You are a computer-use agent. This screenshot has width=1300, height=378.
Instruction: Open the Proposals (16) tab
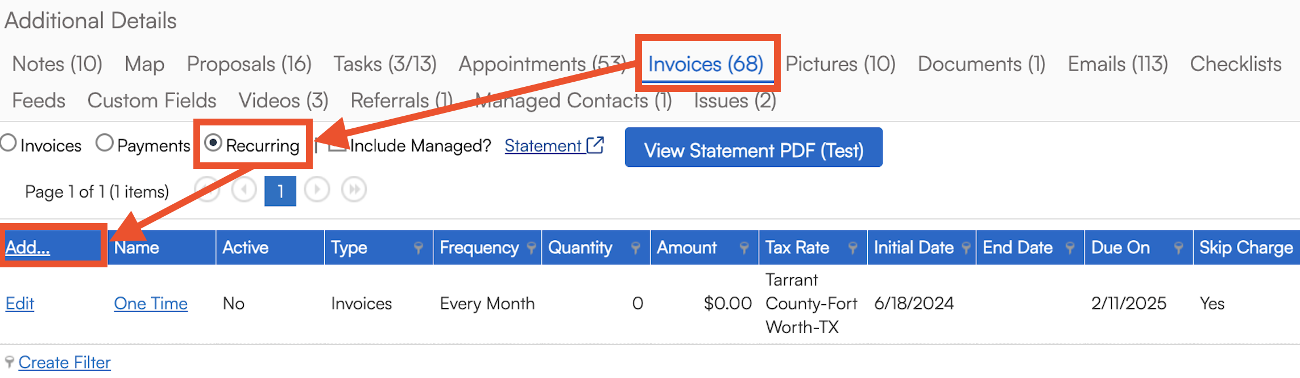tap(249, 64)
